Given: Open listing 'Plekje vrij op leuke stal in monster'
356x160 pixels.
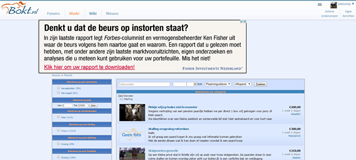Looking at the screenshot, I should pyautogui.click(x=173, y=107).
